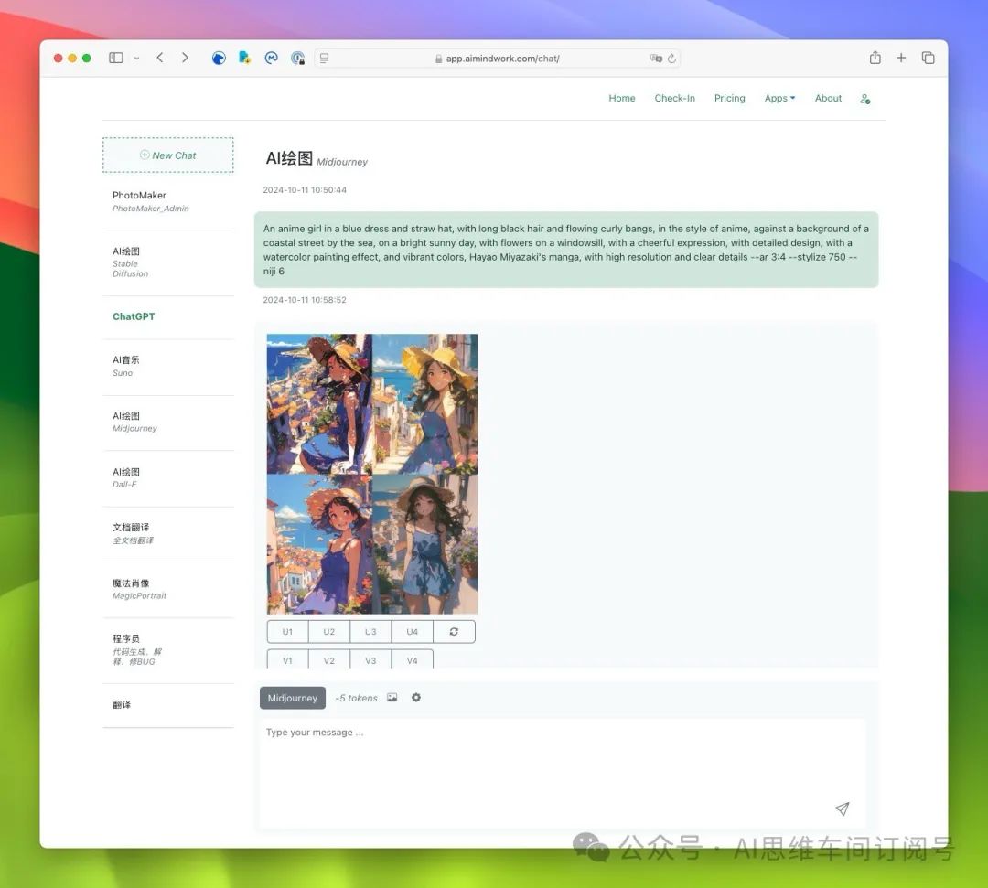
Task: Click the 2024-10-11 10:50:44 timestamp
Action: [305, 189]
